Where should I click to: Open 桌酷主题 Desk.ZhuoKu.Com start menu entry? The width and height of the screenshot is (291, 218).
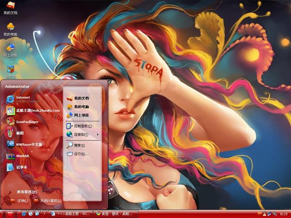tap(33, 110)
